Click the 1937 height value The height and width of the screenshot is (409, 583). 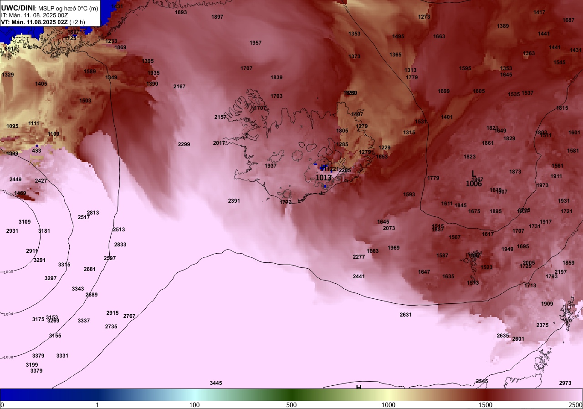click(x=271, y=166)
